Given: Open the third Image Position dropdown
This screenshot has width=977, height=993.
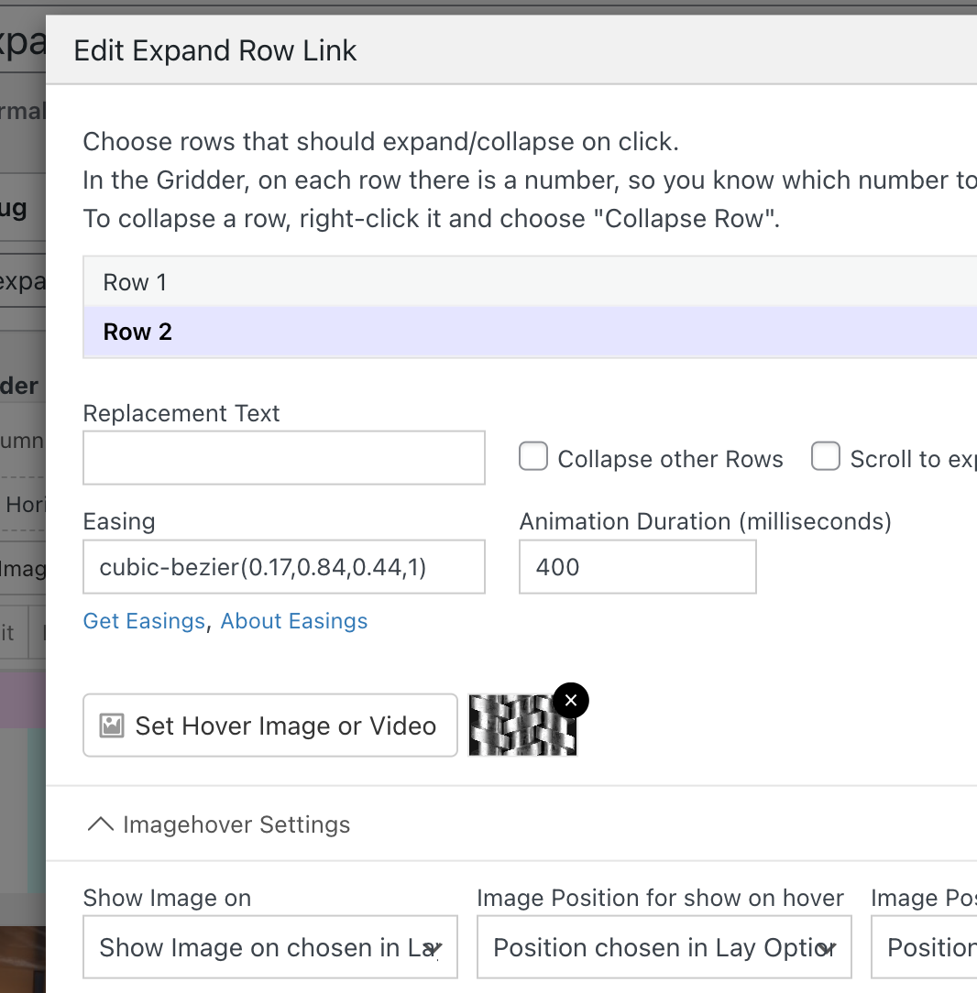Looking at the screenshot, I should (924, 947).
